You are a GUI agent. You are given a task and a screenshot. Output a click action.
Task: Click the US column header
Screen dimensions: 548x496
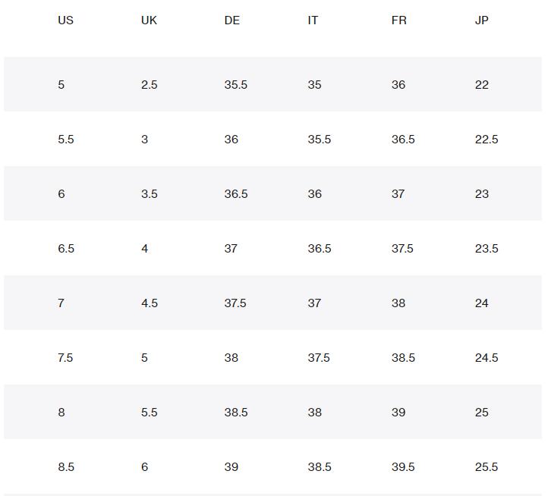coord(65,20)
